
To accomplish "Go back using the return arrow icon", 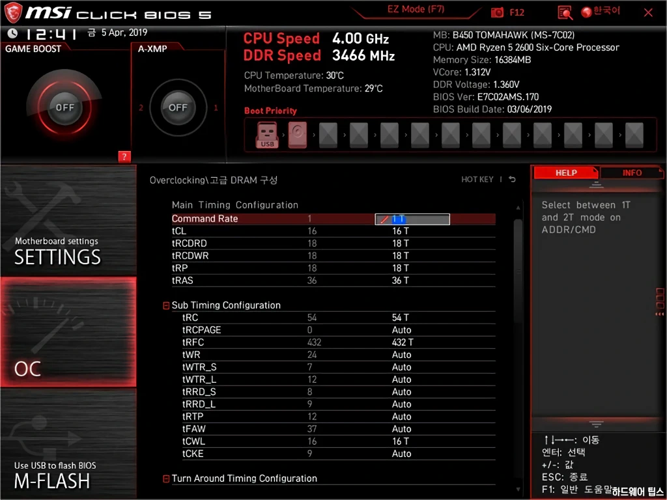I will click(x=512, y=180).
